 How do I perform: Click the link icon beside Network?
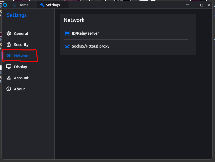point(9,56)
